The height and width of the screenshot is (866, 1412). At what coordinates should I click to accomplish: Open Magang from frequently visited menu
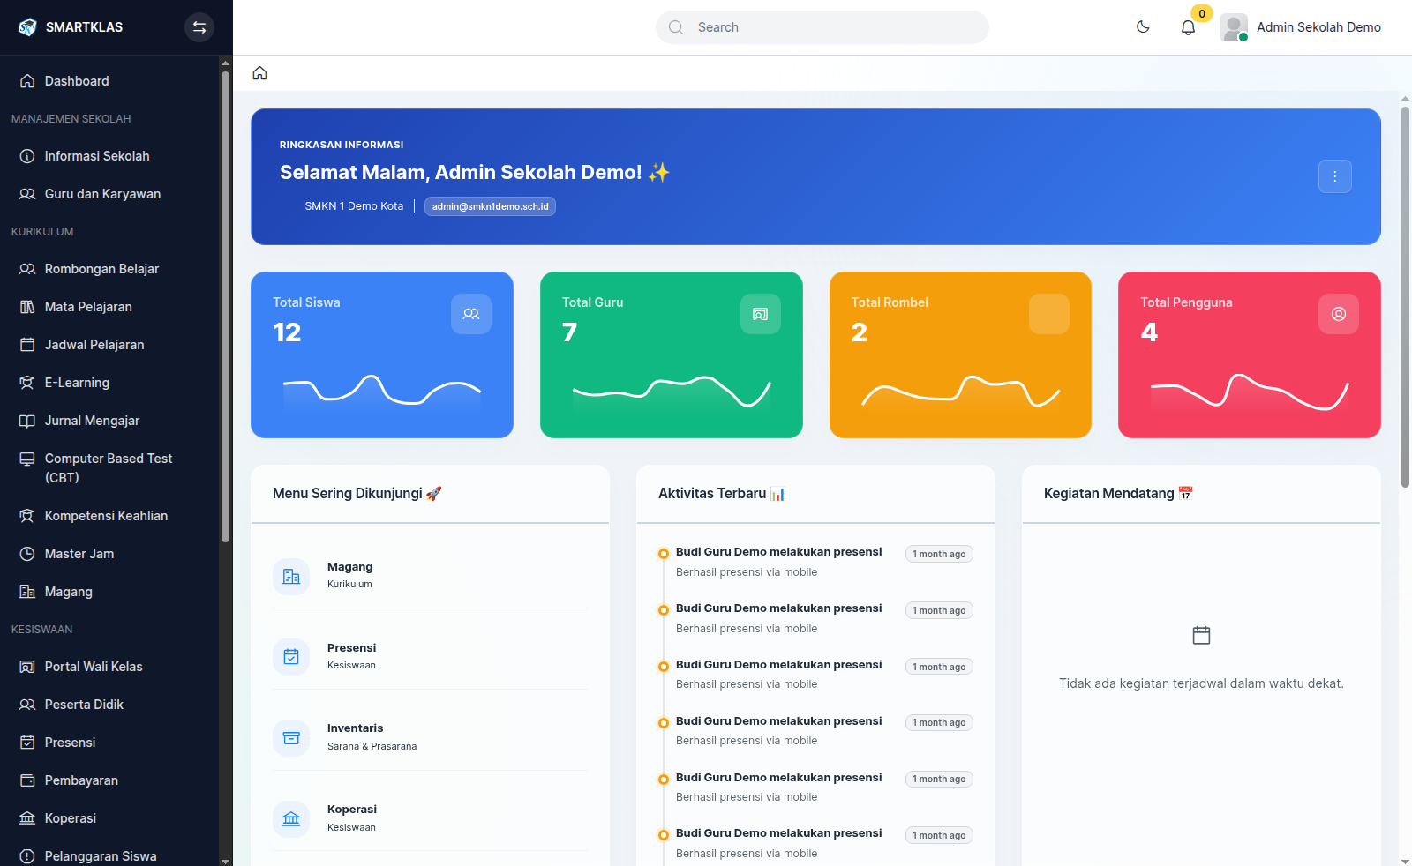430,575
